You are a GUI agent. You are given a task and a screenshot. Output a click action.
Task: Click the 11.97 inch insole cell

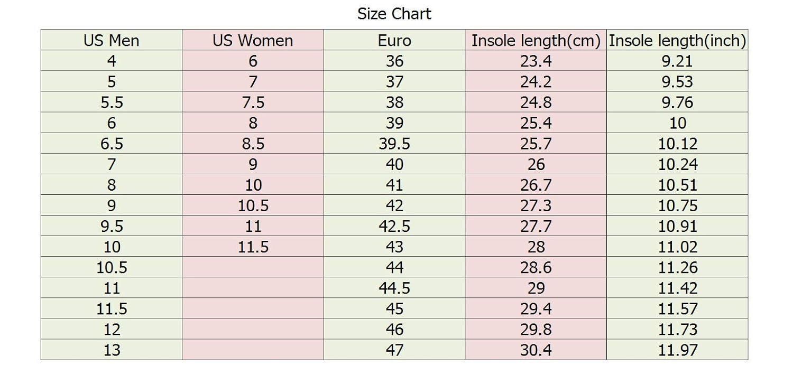click(x=677, y=350)
